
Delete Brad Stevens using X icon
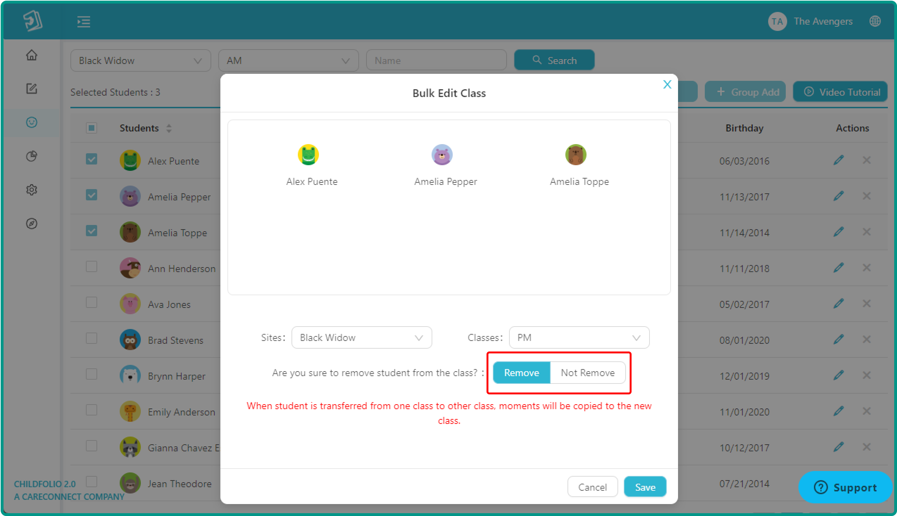[866, 339]
